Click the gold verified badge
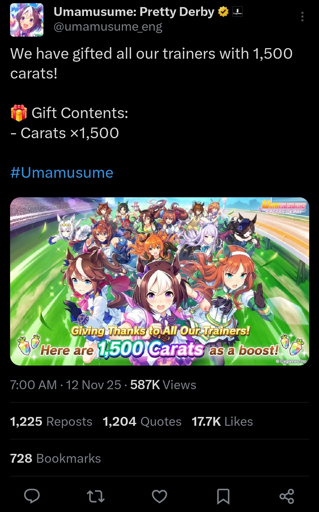 [x=223, y=12]
